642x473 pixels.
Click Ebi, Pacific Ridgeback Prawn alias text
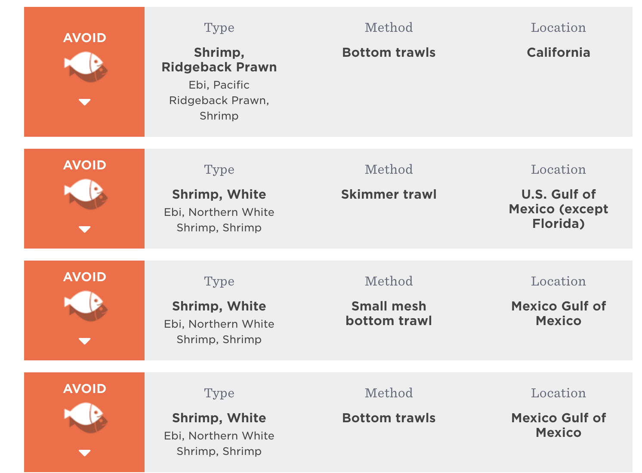[x=219, y=100]
